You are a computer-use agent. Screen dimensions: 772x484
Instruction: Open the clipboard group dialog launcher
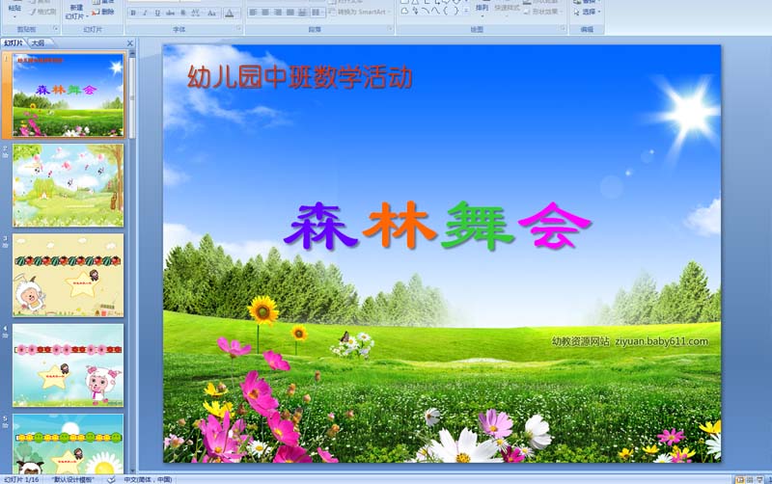[x=55, y=29]
